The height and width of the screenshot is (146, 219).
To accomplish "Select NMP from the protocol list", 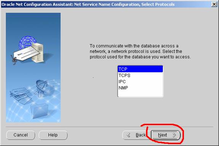I will click(x=140, y=88).
